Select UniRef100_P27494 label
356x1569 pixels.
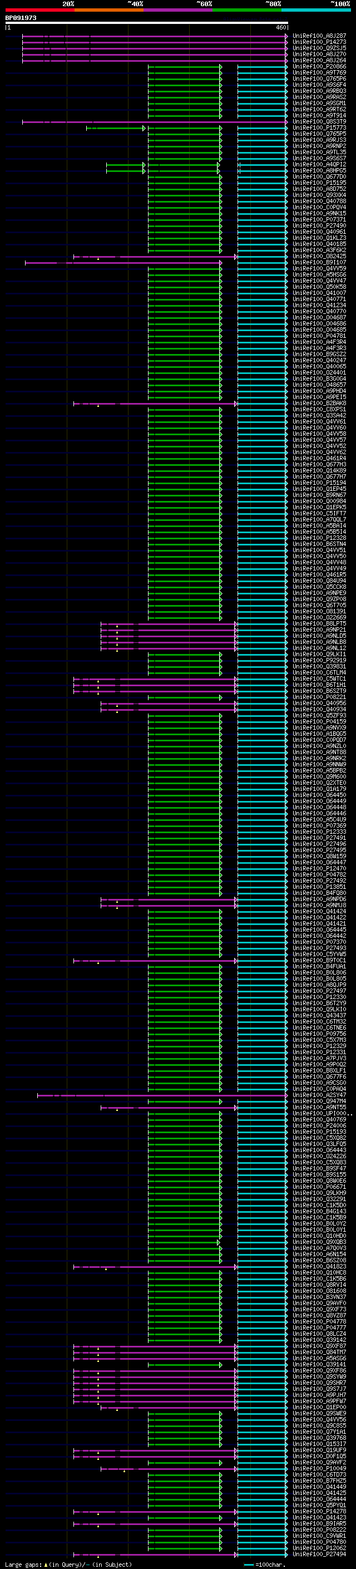[319, 1555]
